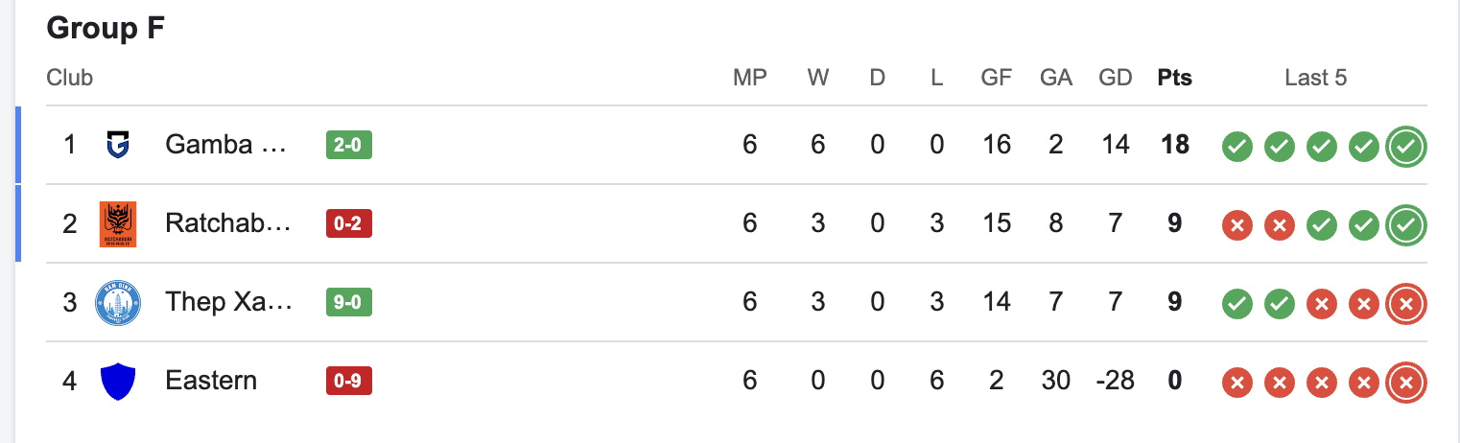Click Gamba's green 2-0 score badge

click(x=348, y=146)
